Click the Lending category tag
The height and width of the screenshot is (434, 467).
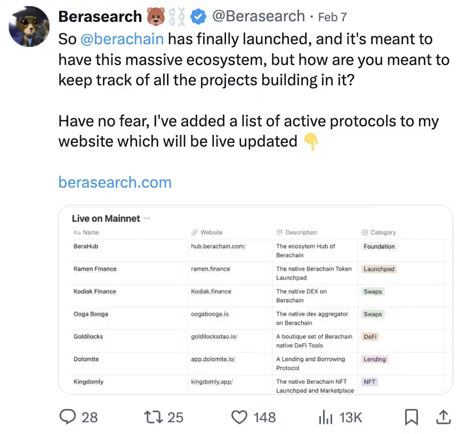point(374,359)
